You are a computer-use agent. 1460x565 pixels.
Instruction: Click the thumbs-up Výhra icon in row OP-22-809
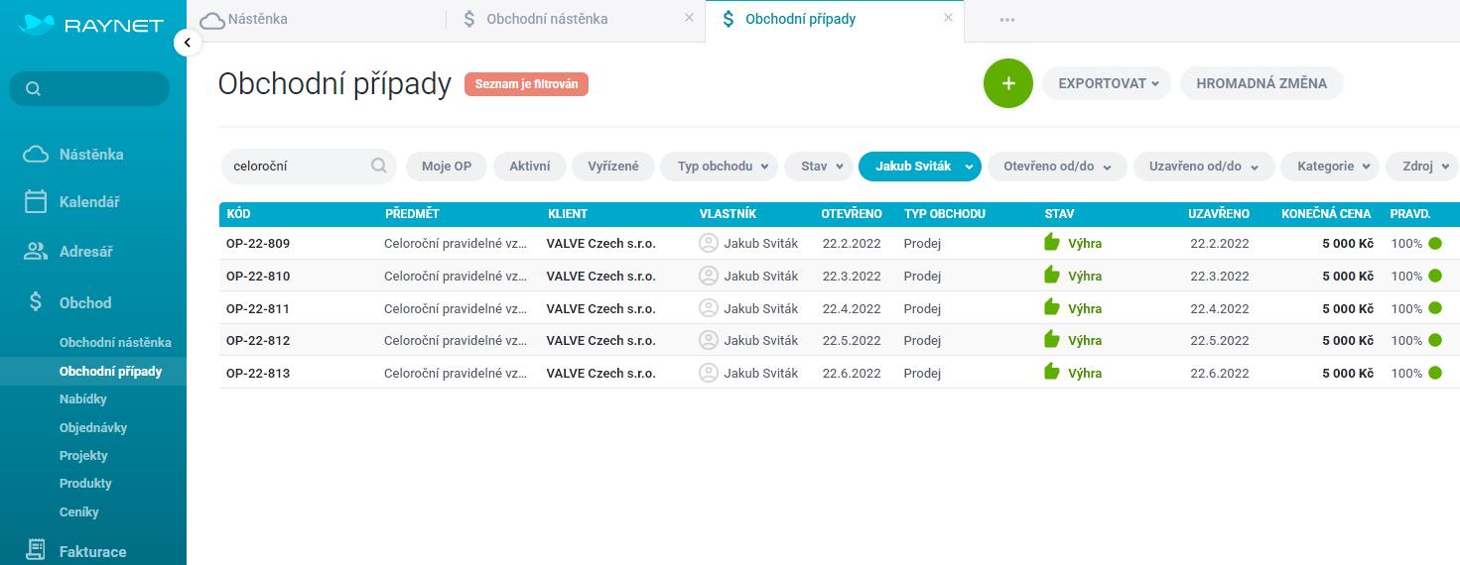(1052, 242)
